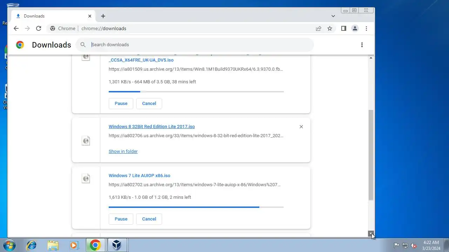
Task: Open Windows 8 32Bit Red Edition Lite 2017.iso link
Action: (x=152, y=127)
